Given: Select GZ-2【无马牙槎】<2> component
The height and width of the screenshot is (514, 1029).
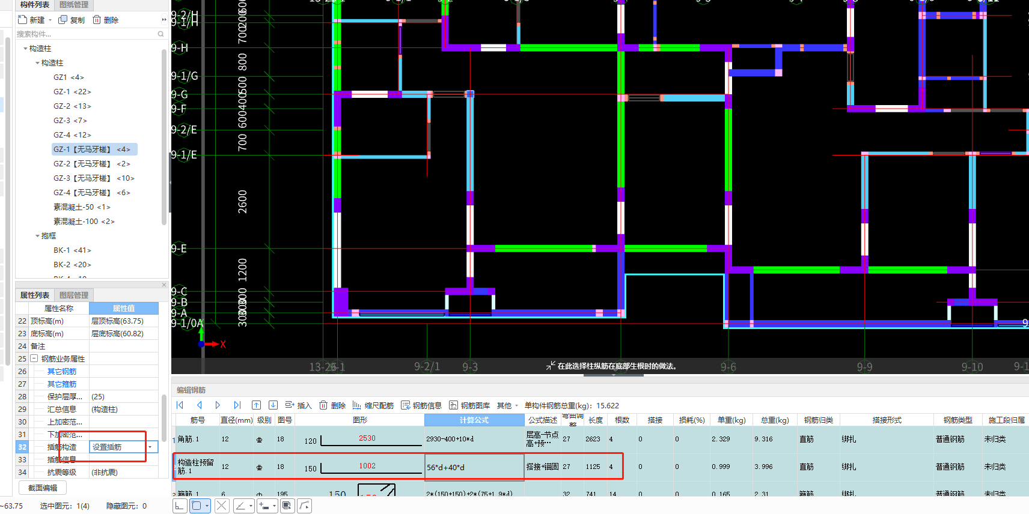Looking at the screenshot, I should coord(92,163).
